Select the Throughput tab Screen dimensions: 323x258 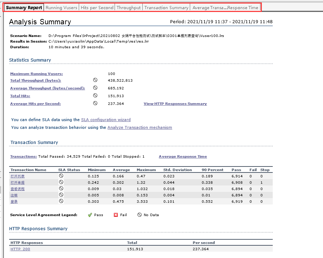pyautogui.click(x=129, y=7)
